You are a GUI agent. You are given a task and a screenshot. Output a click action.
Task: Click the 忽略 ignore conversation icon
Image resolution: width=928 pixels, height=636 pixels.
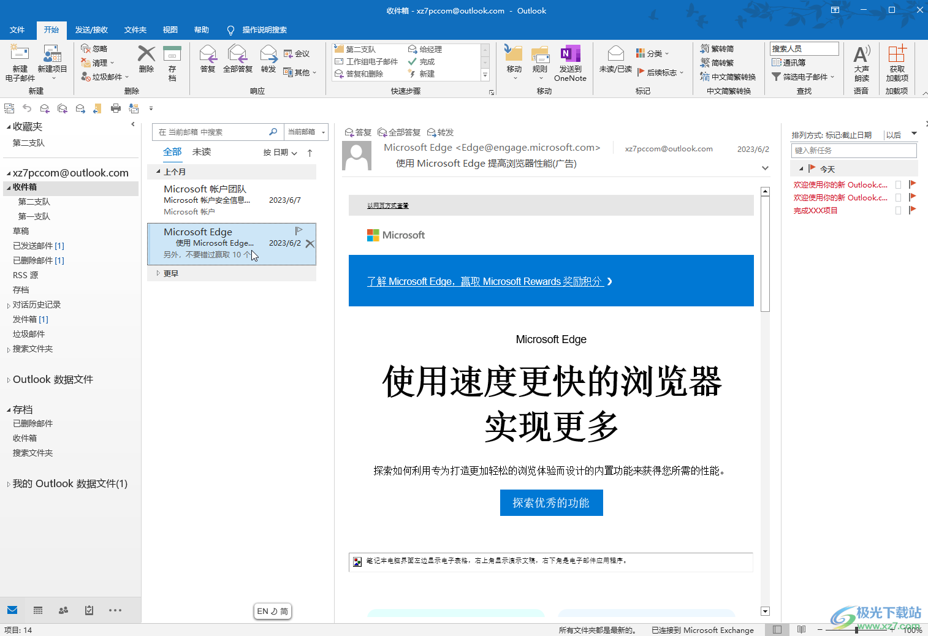[94, 48]
